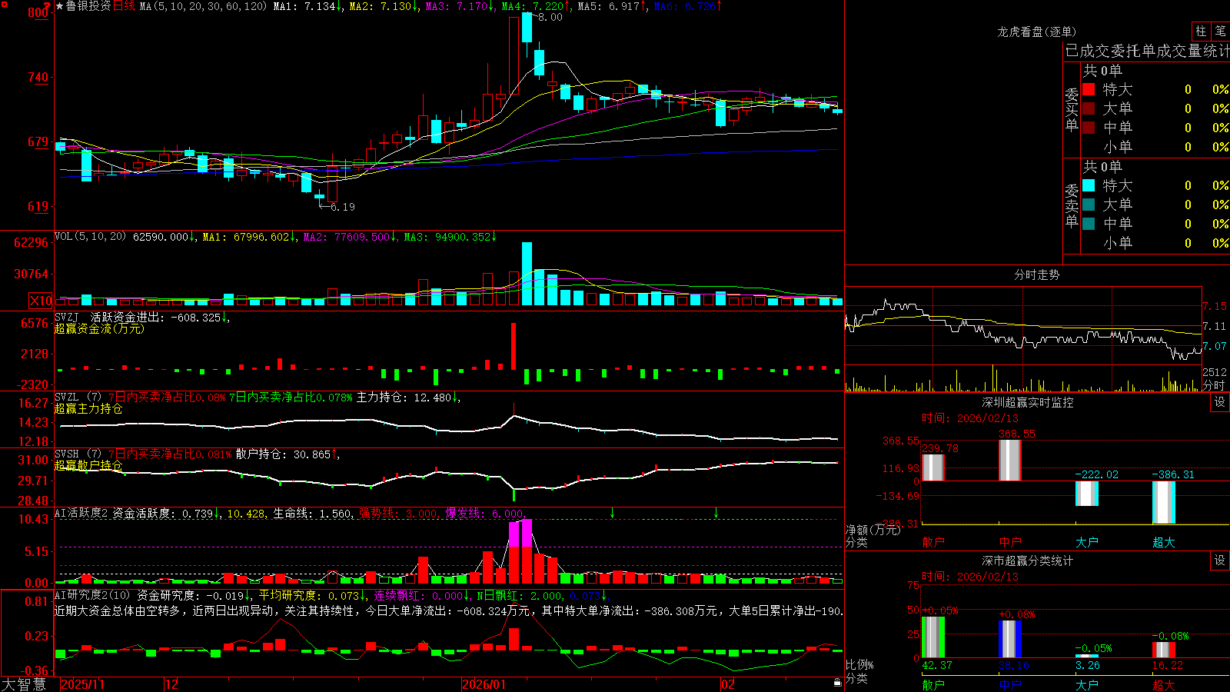Click the red 特大 buy-order color swatch
The height and width of the screenshot is (692, 1230).
click(x=1089, y=89)
